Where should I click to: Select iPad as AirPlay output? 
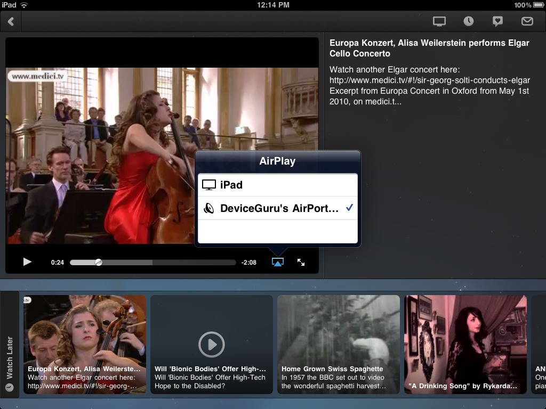click(x=277, y=185)
